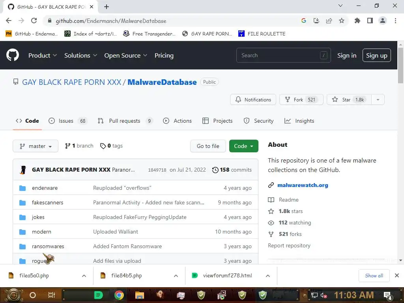Open Chrome's three-dot menu

(x=395, y=21)
